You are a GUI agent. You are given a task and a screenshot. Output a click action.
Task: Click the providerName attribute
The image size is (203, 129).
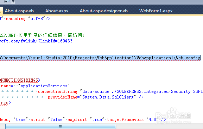pyautogui.click(x=62, y=97)
